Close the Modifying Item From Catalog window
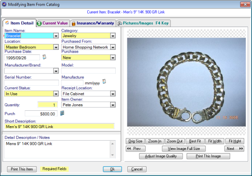Viewport: 252px width, 176px height. 245,4
